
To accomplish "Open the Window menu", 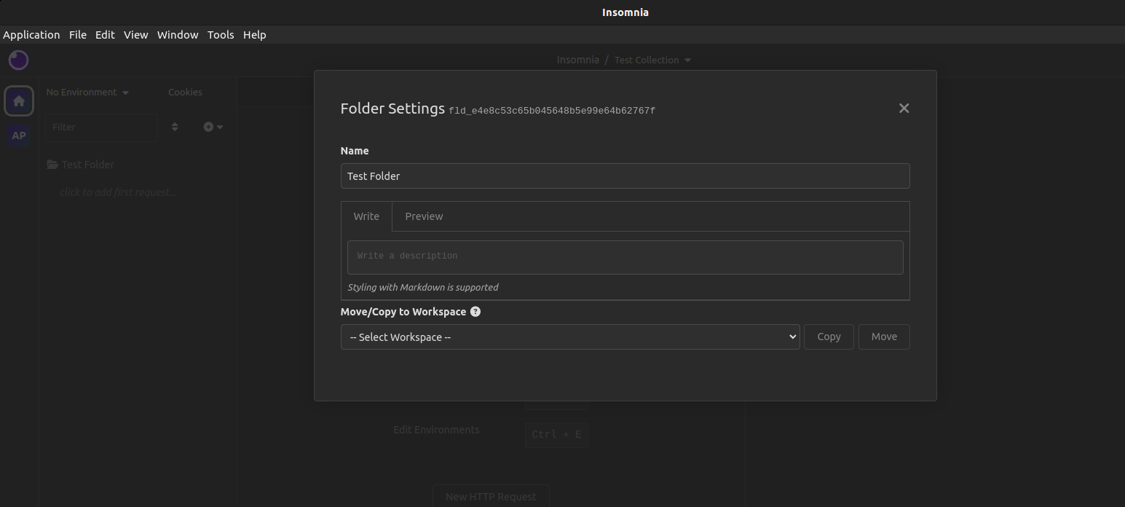I will [x=178, y=35].
